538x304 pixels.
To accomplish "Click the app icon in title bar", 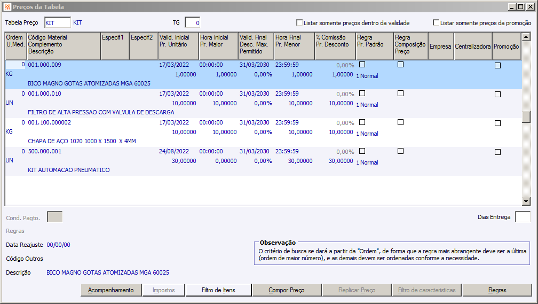I will (x=6, y=7).
